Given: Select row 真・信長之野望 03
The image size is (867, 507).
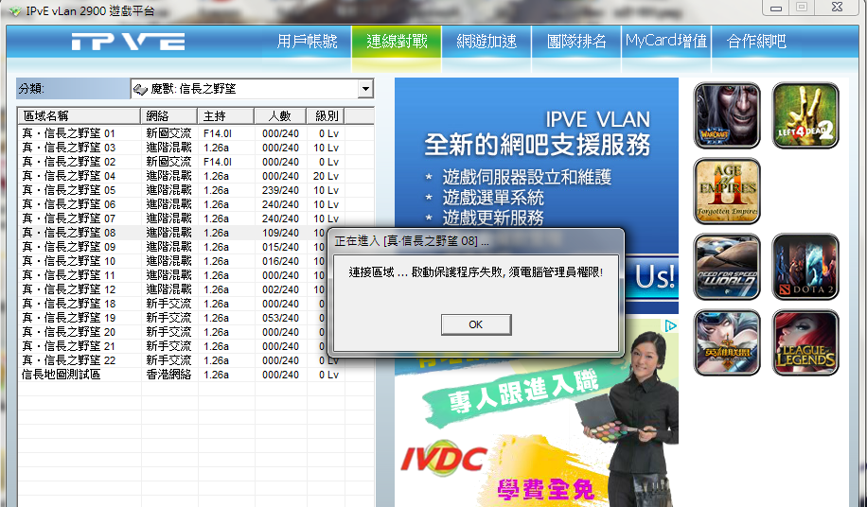Looking at the screenshot, I should pos(196,148).
